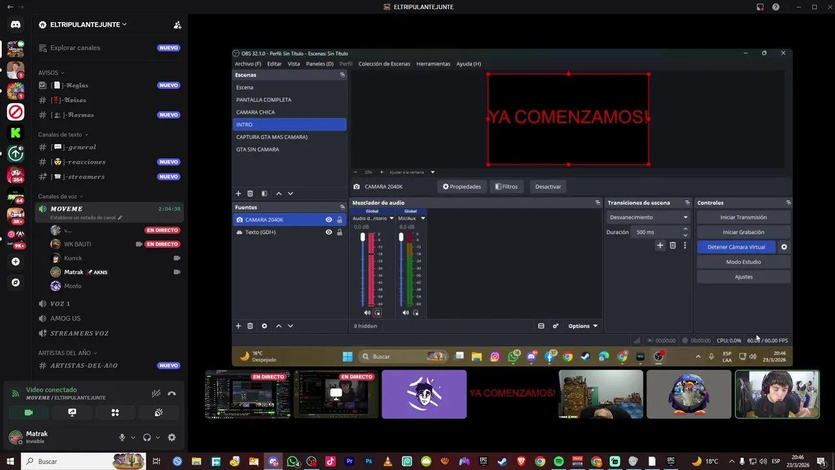Toggle visibility of Texto (GDI+) source
Image resolution: width=835 pixels, height=470 pixels.
coord(329,232)
